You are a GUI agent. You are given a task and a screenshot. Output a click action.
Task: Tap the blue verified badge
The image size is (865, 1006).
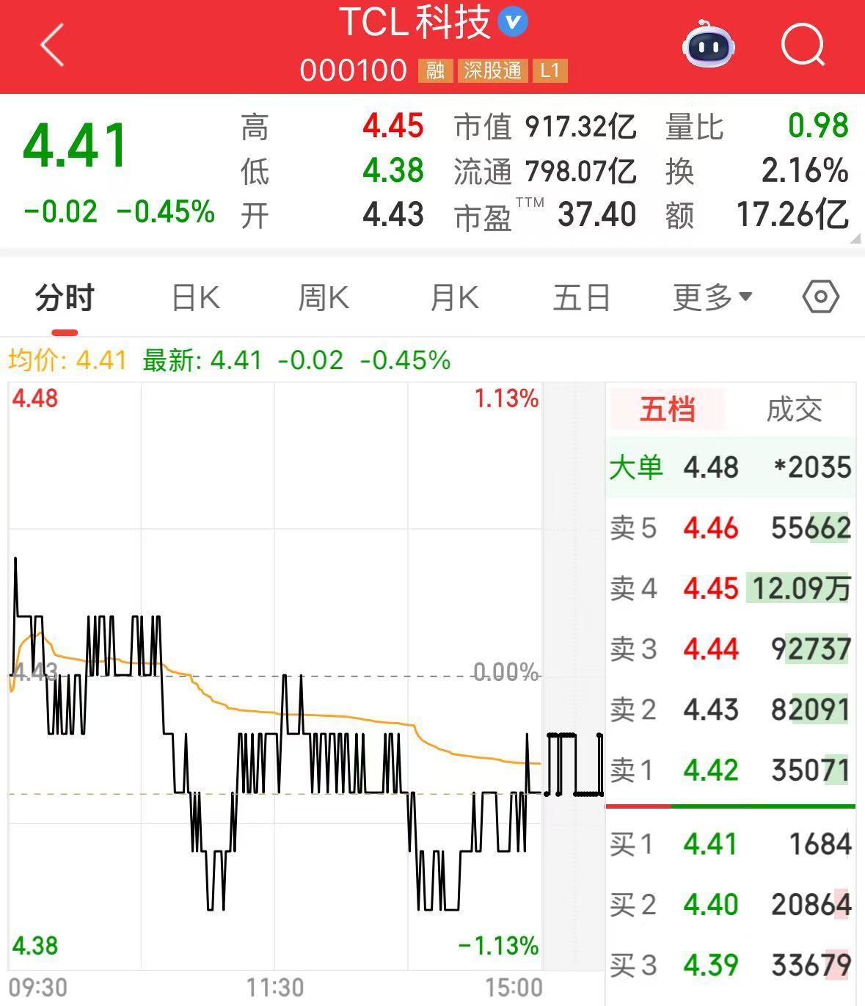coord(513,22)
